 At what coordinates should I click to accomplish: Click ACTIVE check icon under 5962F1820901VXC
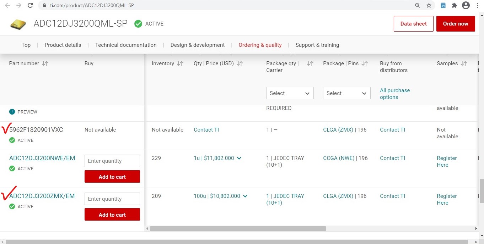click(x=12, y=140)
